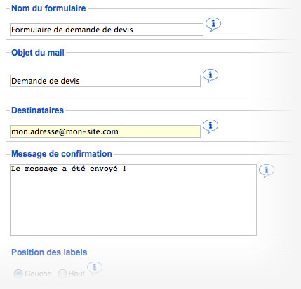Screen dimensions: 301x289
Task: Click the text 'Le message a été envoyé !'
Action: 69,169
